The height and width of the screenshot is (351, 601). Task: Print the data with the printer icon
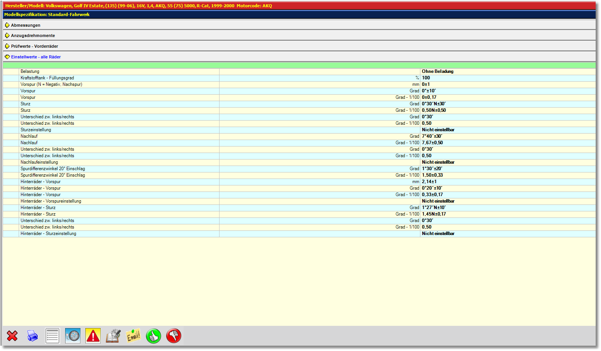tap(32, 336)
